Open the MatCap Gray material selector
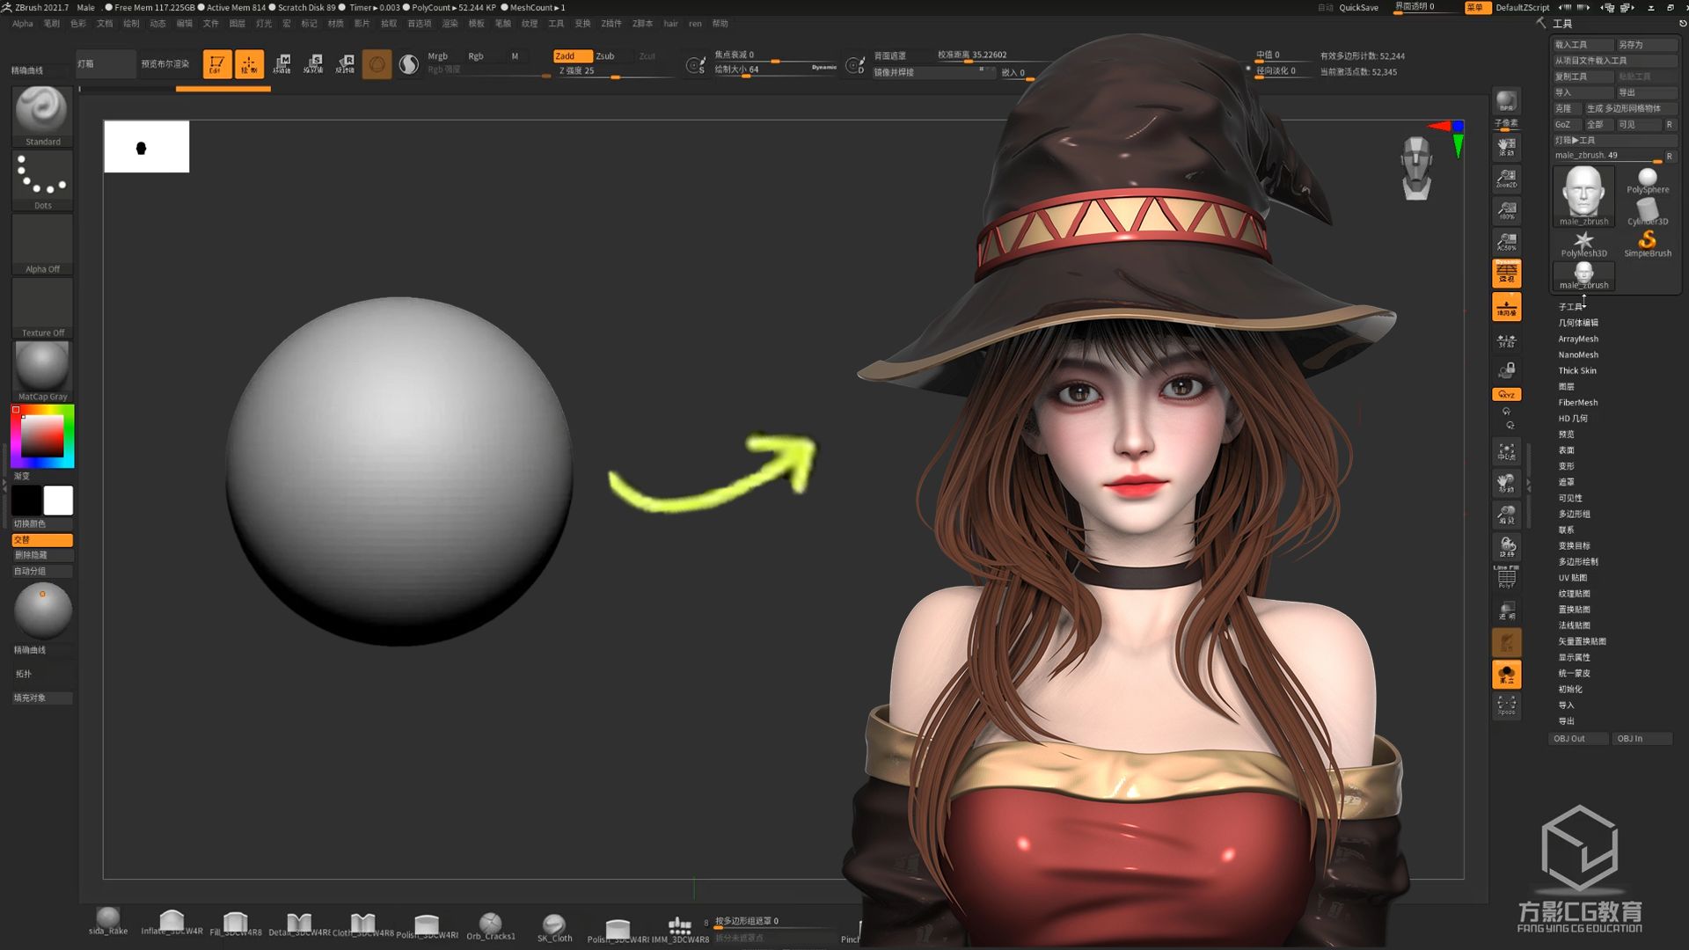Image resolution: width=1689 pixels, height=950 pixels. (42, 371)
